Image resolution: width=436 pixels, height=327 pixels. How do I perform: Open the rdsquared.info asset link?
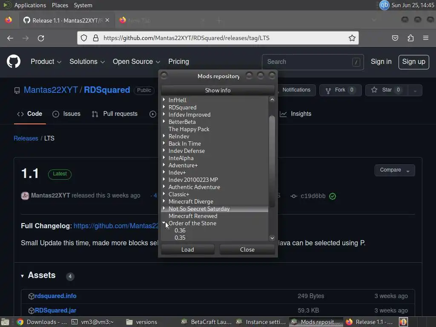(56, 296)
